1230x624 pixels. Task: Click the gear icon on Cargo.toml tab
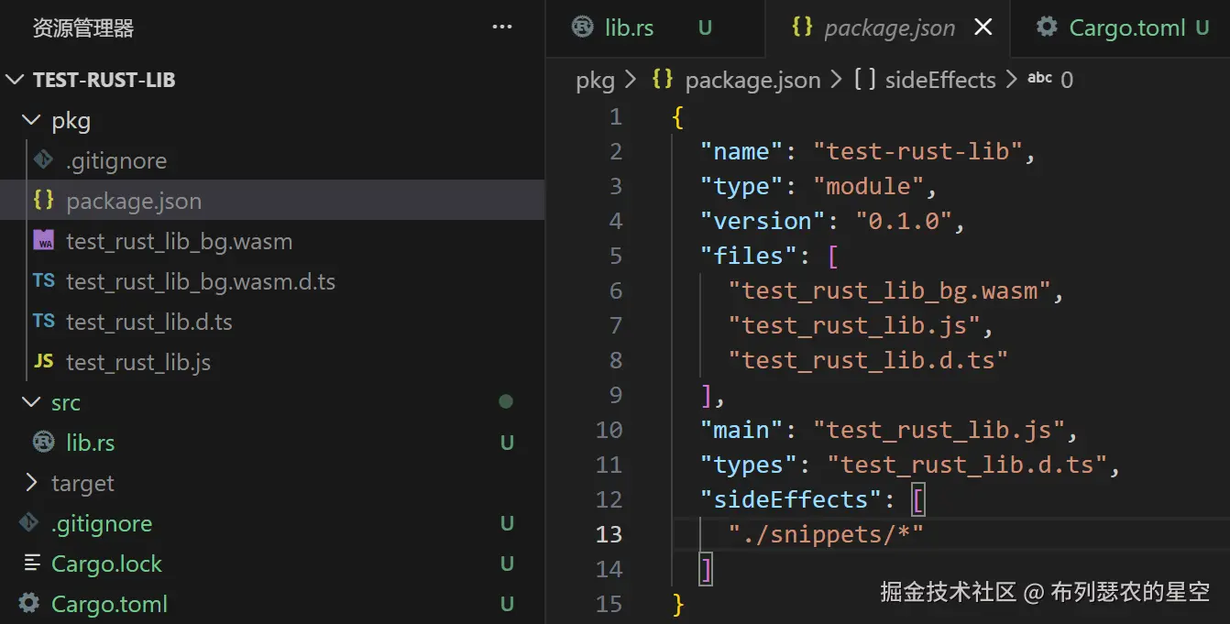[1047, 27]
